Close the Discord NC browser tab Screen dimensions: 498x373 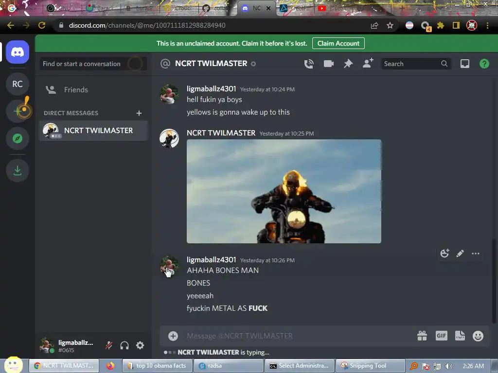268,8
